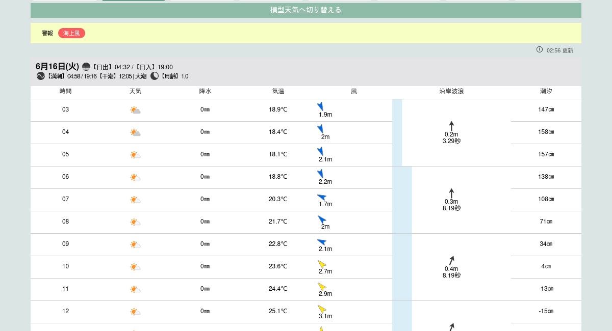Image resolution: width=612 pixels, height=331 pixels.
Task: Click the 25.1℃ temperature cell
Action: [x=278, y=311]
